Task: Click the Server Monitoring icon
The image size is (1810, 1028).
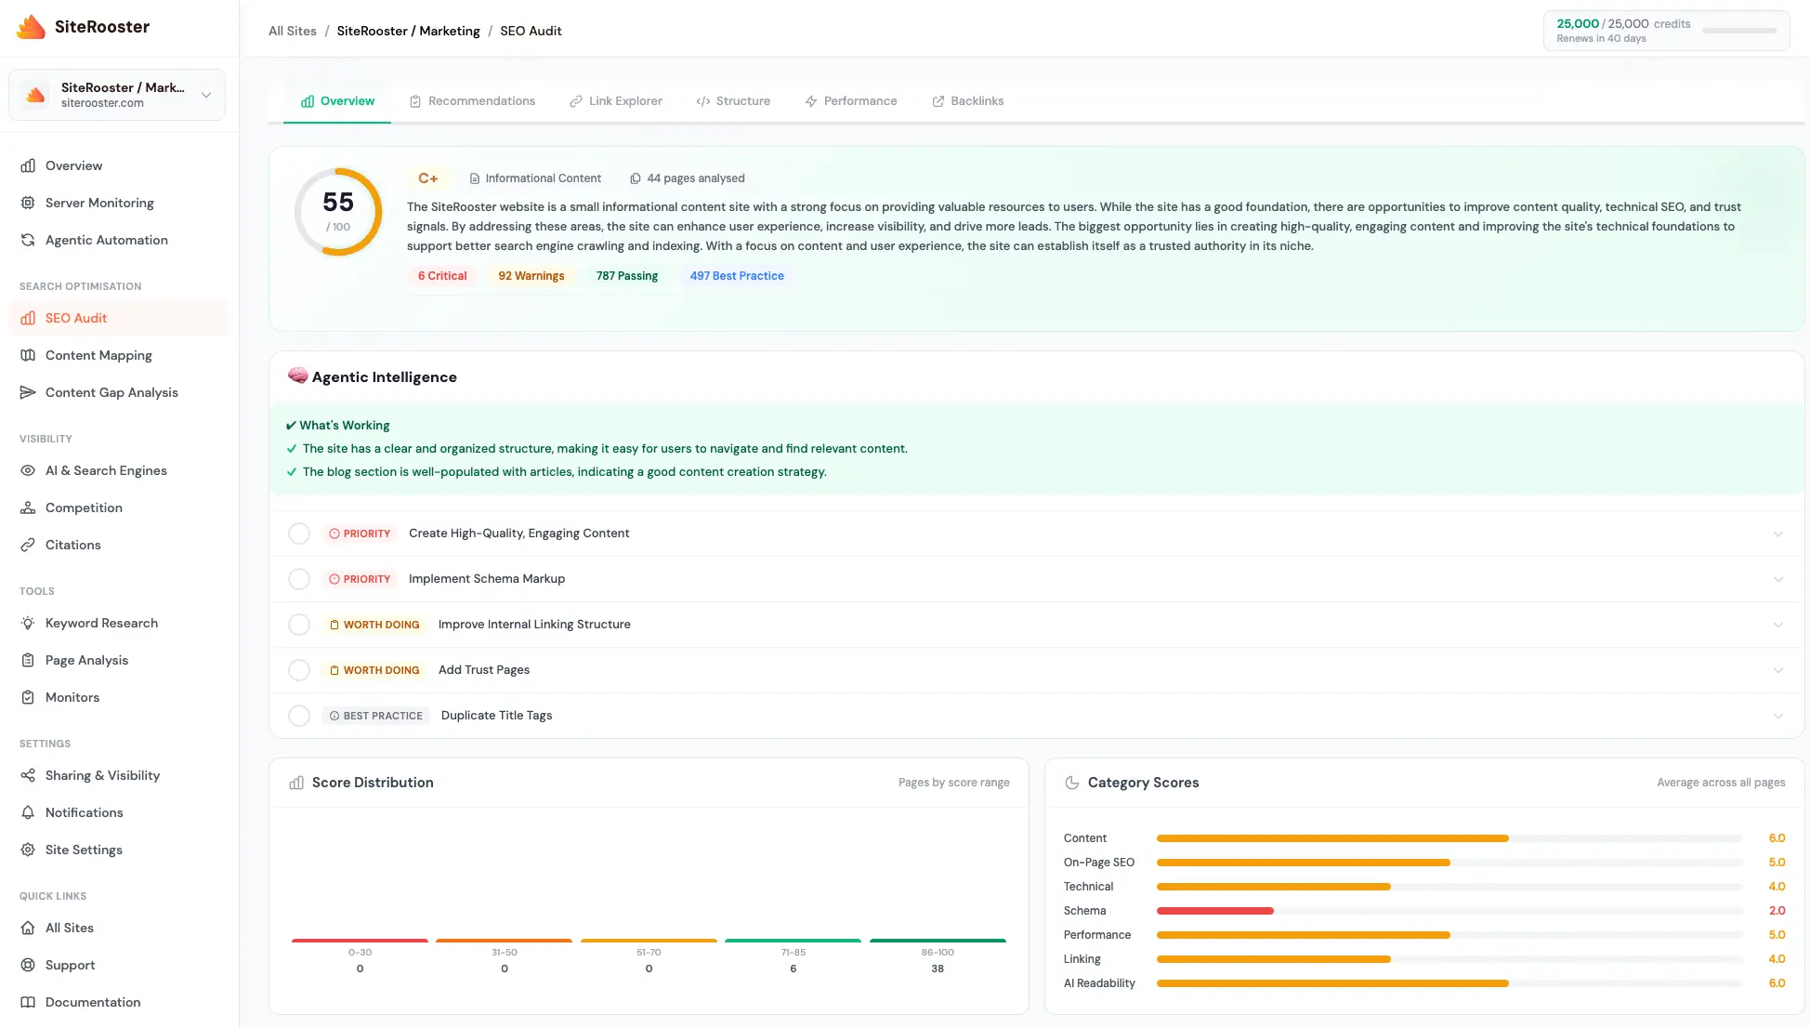Action: pos(28,203)
